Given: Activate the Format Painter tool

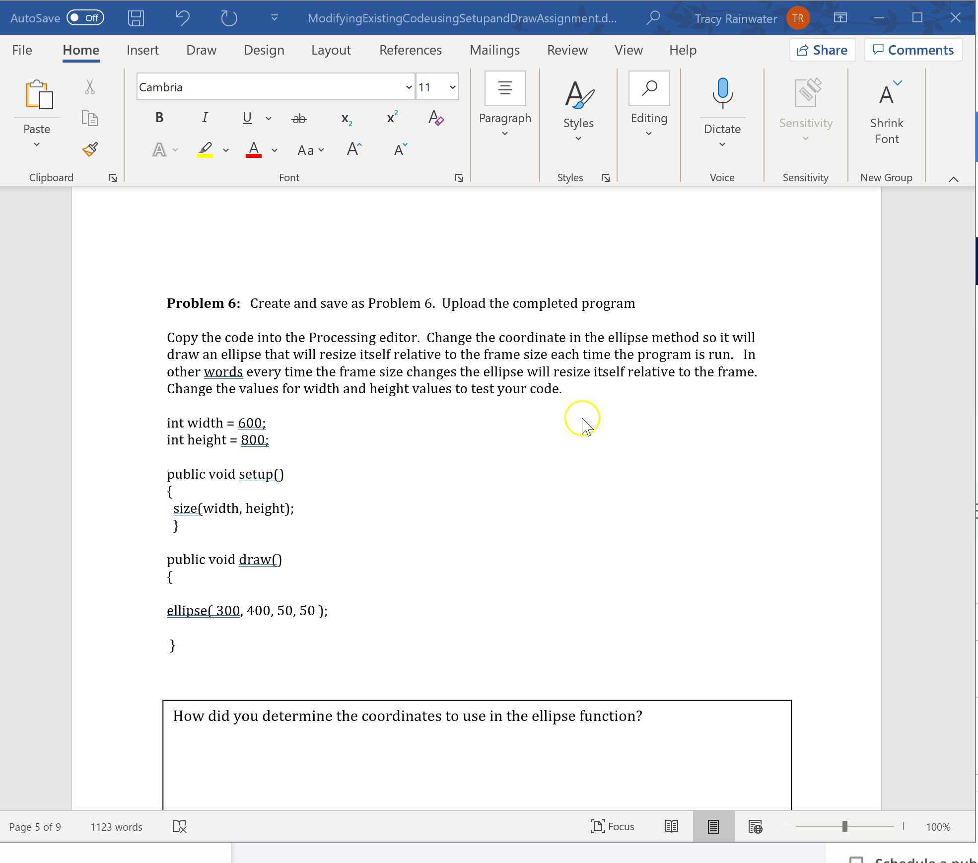Looking at the screenshot, I should (x=89, y=149).
